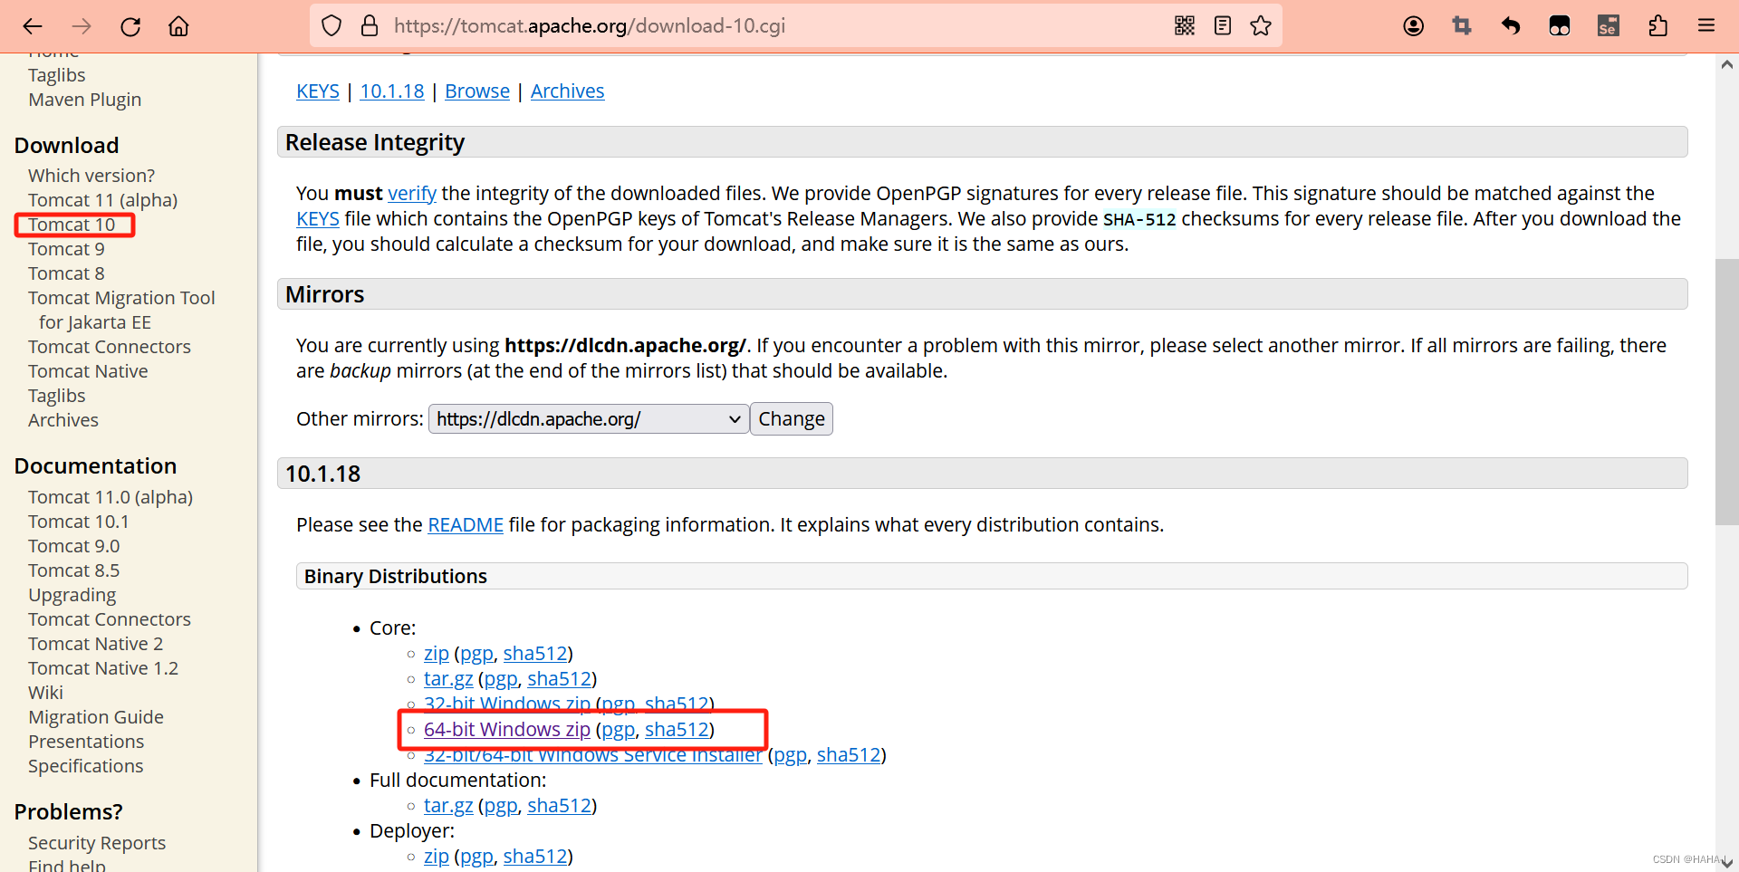Download the Deployer zip file
The image size is (1739, 872).
pyautogui.click(x=437, y=857)
